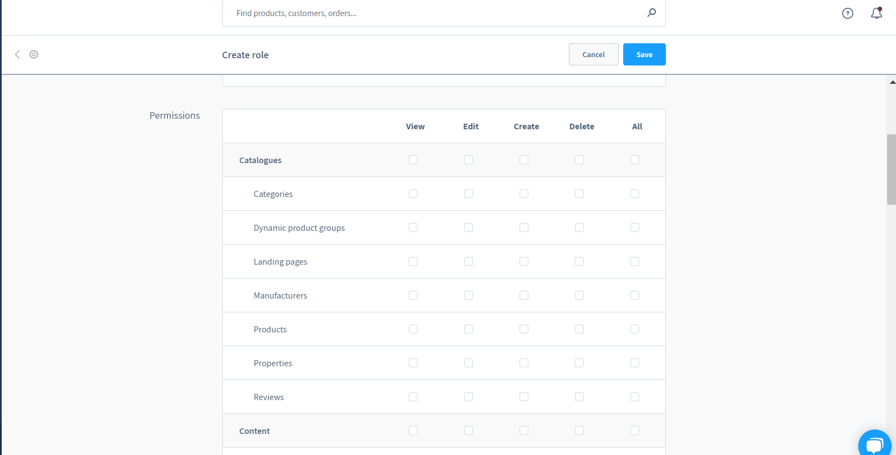Click the search magnifier icon

point(651,12)
